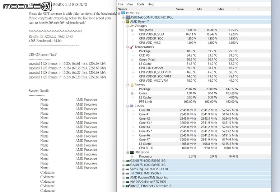Click the NVIDIA GeForce RTX 4090 icon
This screenshot has width=280, height=192.
(127, 182)
